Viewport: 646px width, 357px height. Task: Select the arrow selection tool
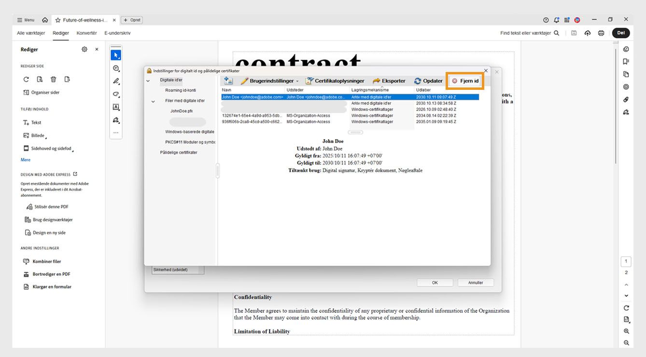(116, 55)
